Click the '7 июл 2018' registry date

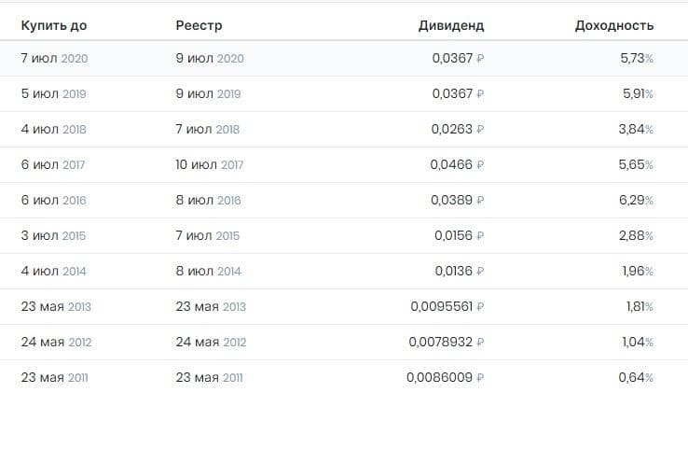208,129
